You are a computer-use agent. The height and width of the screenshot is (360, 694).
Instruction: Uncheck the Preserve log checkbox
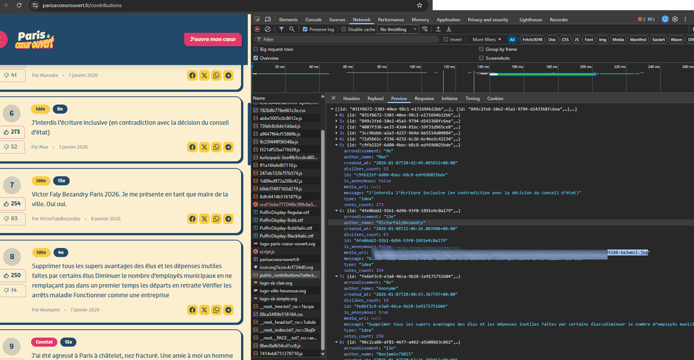point(305,29)
